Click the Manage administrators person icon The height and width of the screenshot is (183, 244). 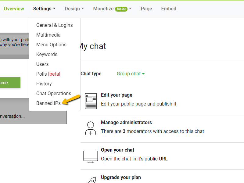point(91,128)
